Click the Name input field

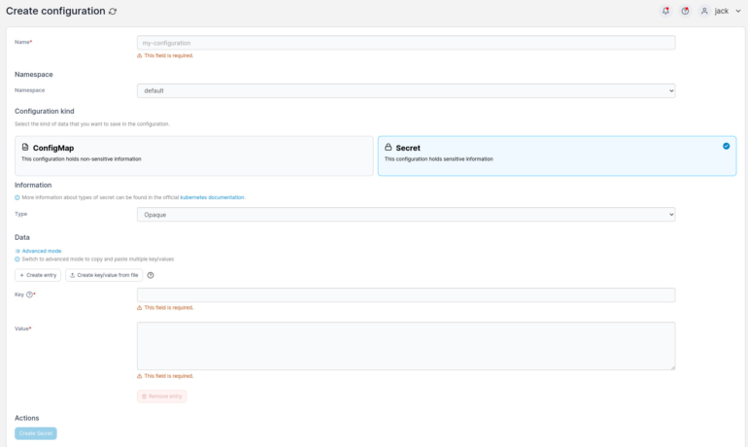[x=406, y=43]
